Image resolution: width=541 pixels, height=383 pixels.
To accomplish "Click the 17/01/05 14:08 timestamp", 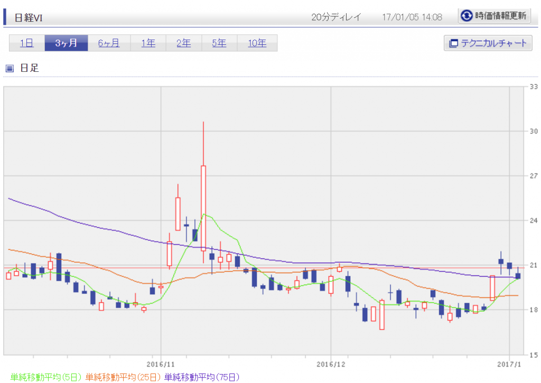I will click(x=412, y=17).
